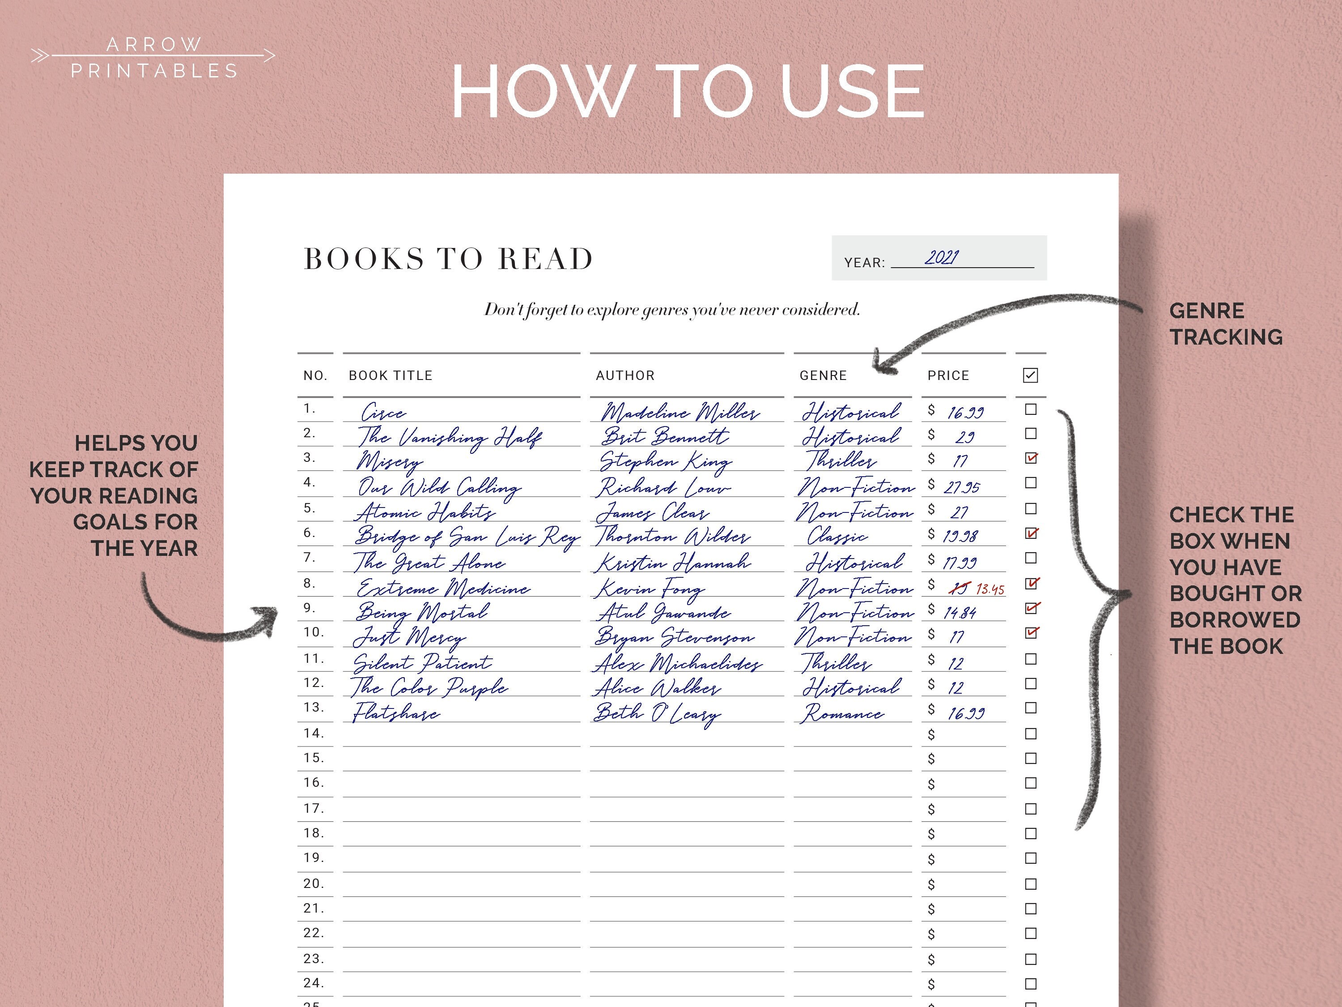Click the PRICE column header
Screen dimensions: 1342x1007
(x=947, y=375)
